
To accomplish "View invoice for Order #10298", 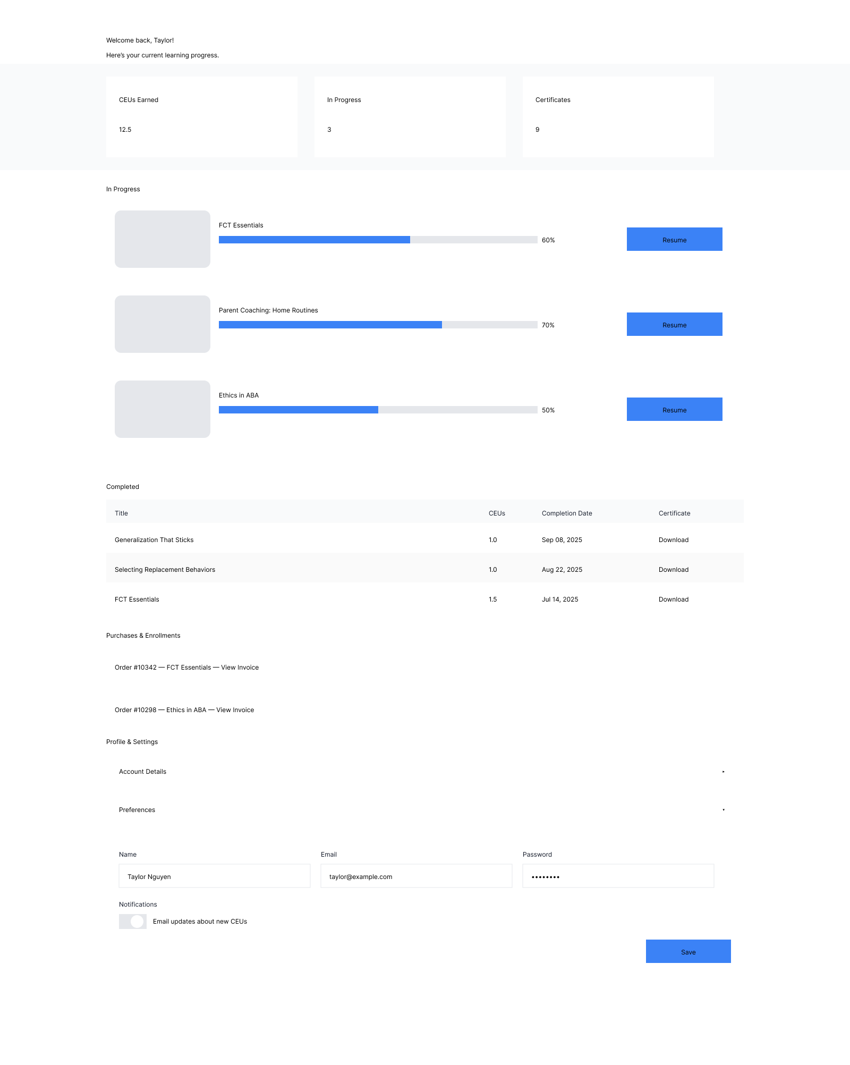I will pos(235,710).
